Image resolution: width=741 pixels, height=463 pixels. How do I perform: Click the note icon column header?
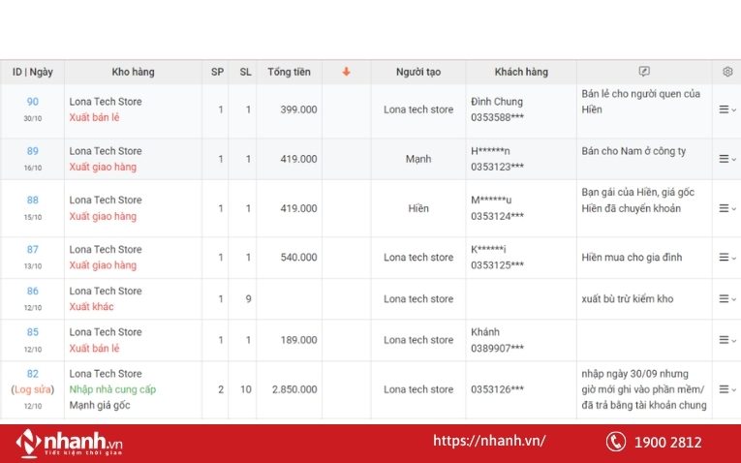click(x=644, y=72)
